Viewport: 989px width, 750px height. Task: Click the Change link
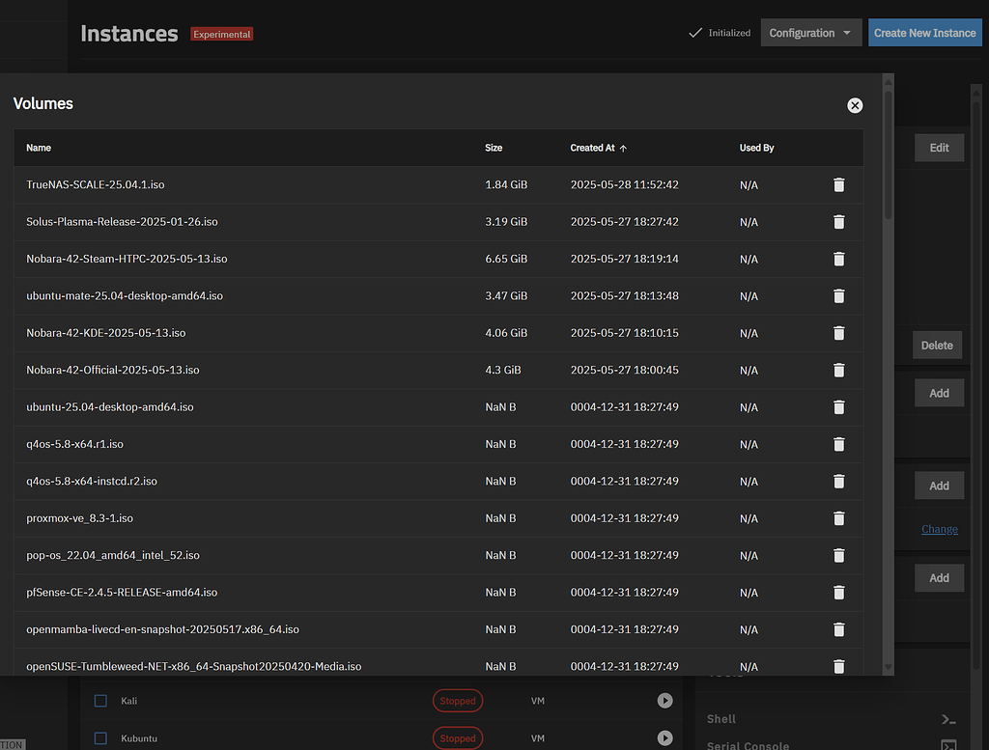click(x=939, y=529)
